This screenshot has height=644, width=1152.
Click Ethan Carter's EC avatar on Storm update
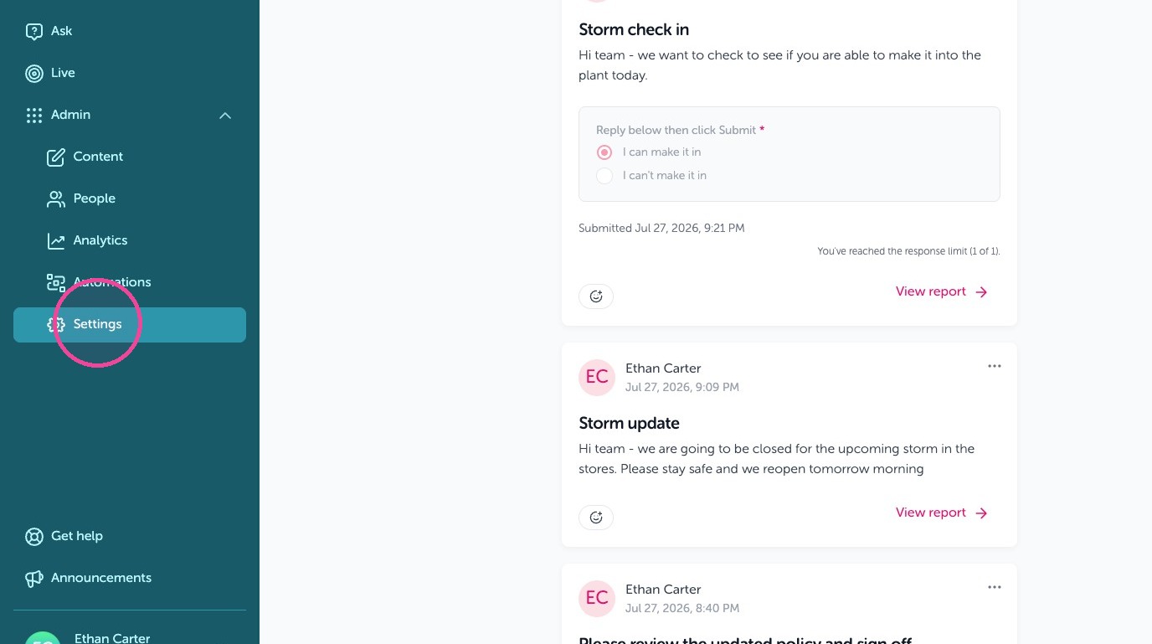[x=597, y=377]
